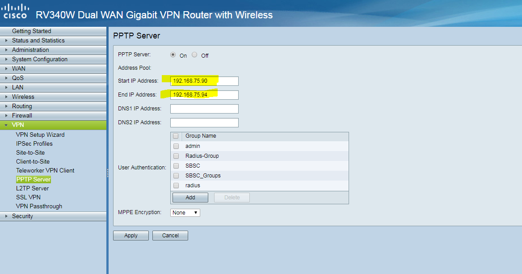Open the VPN Setup Wizard
The width and height of the screenshot is (522, 274).
coord(40,135)
